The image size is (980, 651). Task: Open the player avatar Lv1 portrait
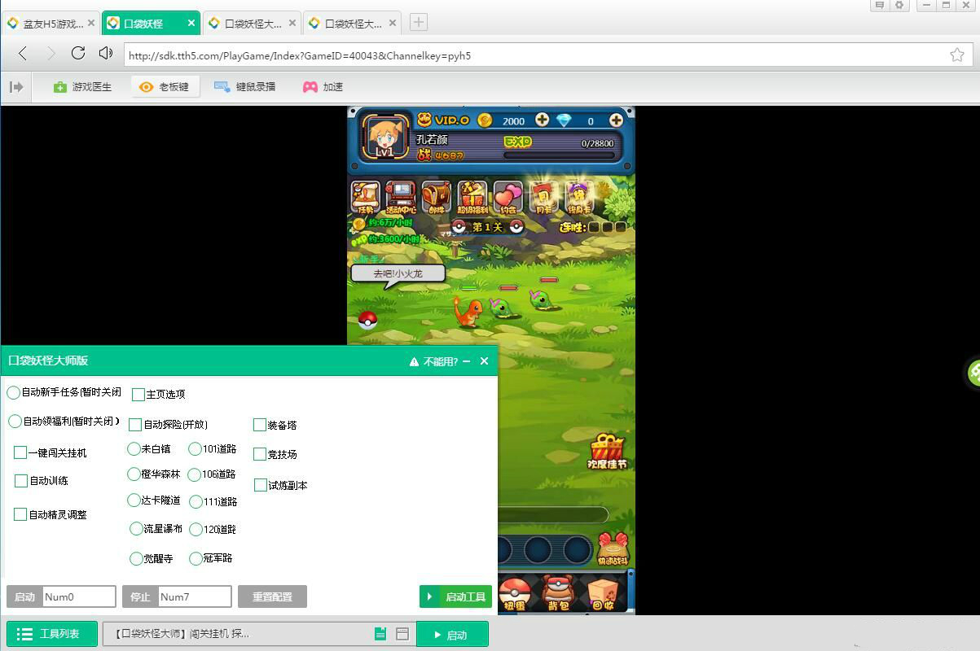coord(385,138)
